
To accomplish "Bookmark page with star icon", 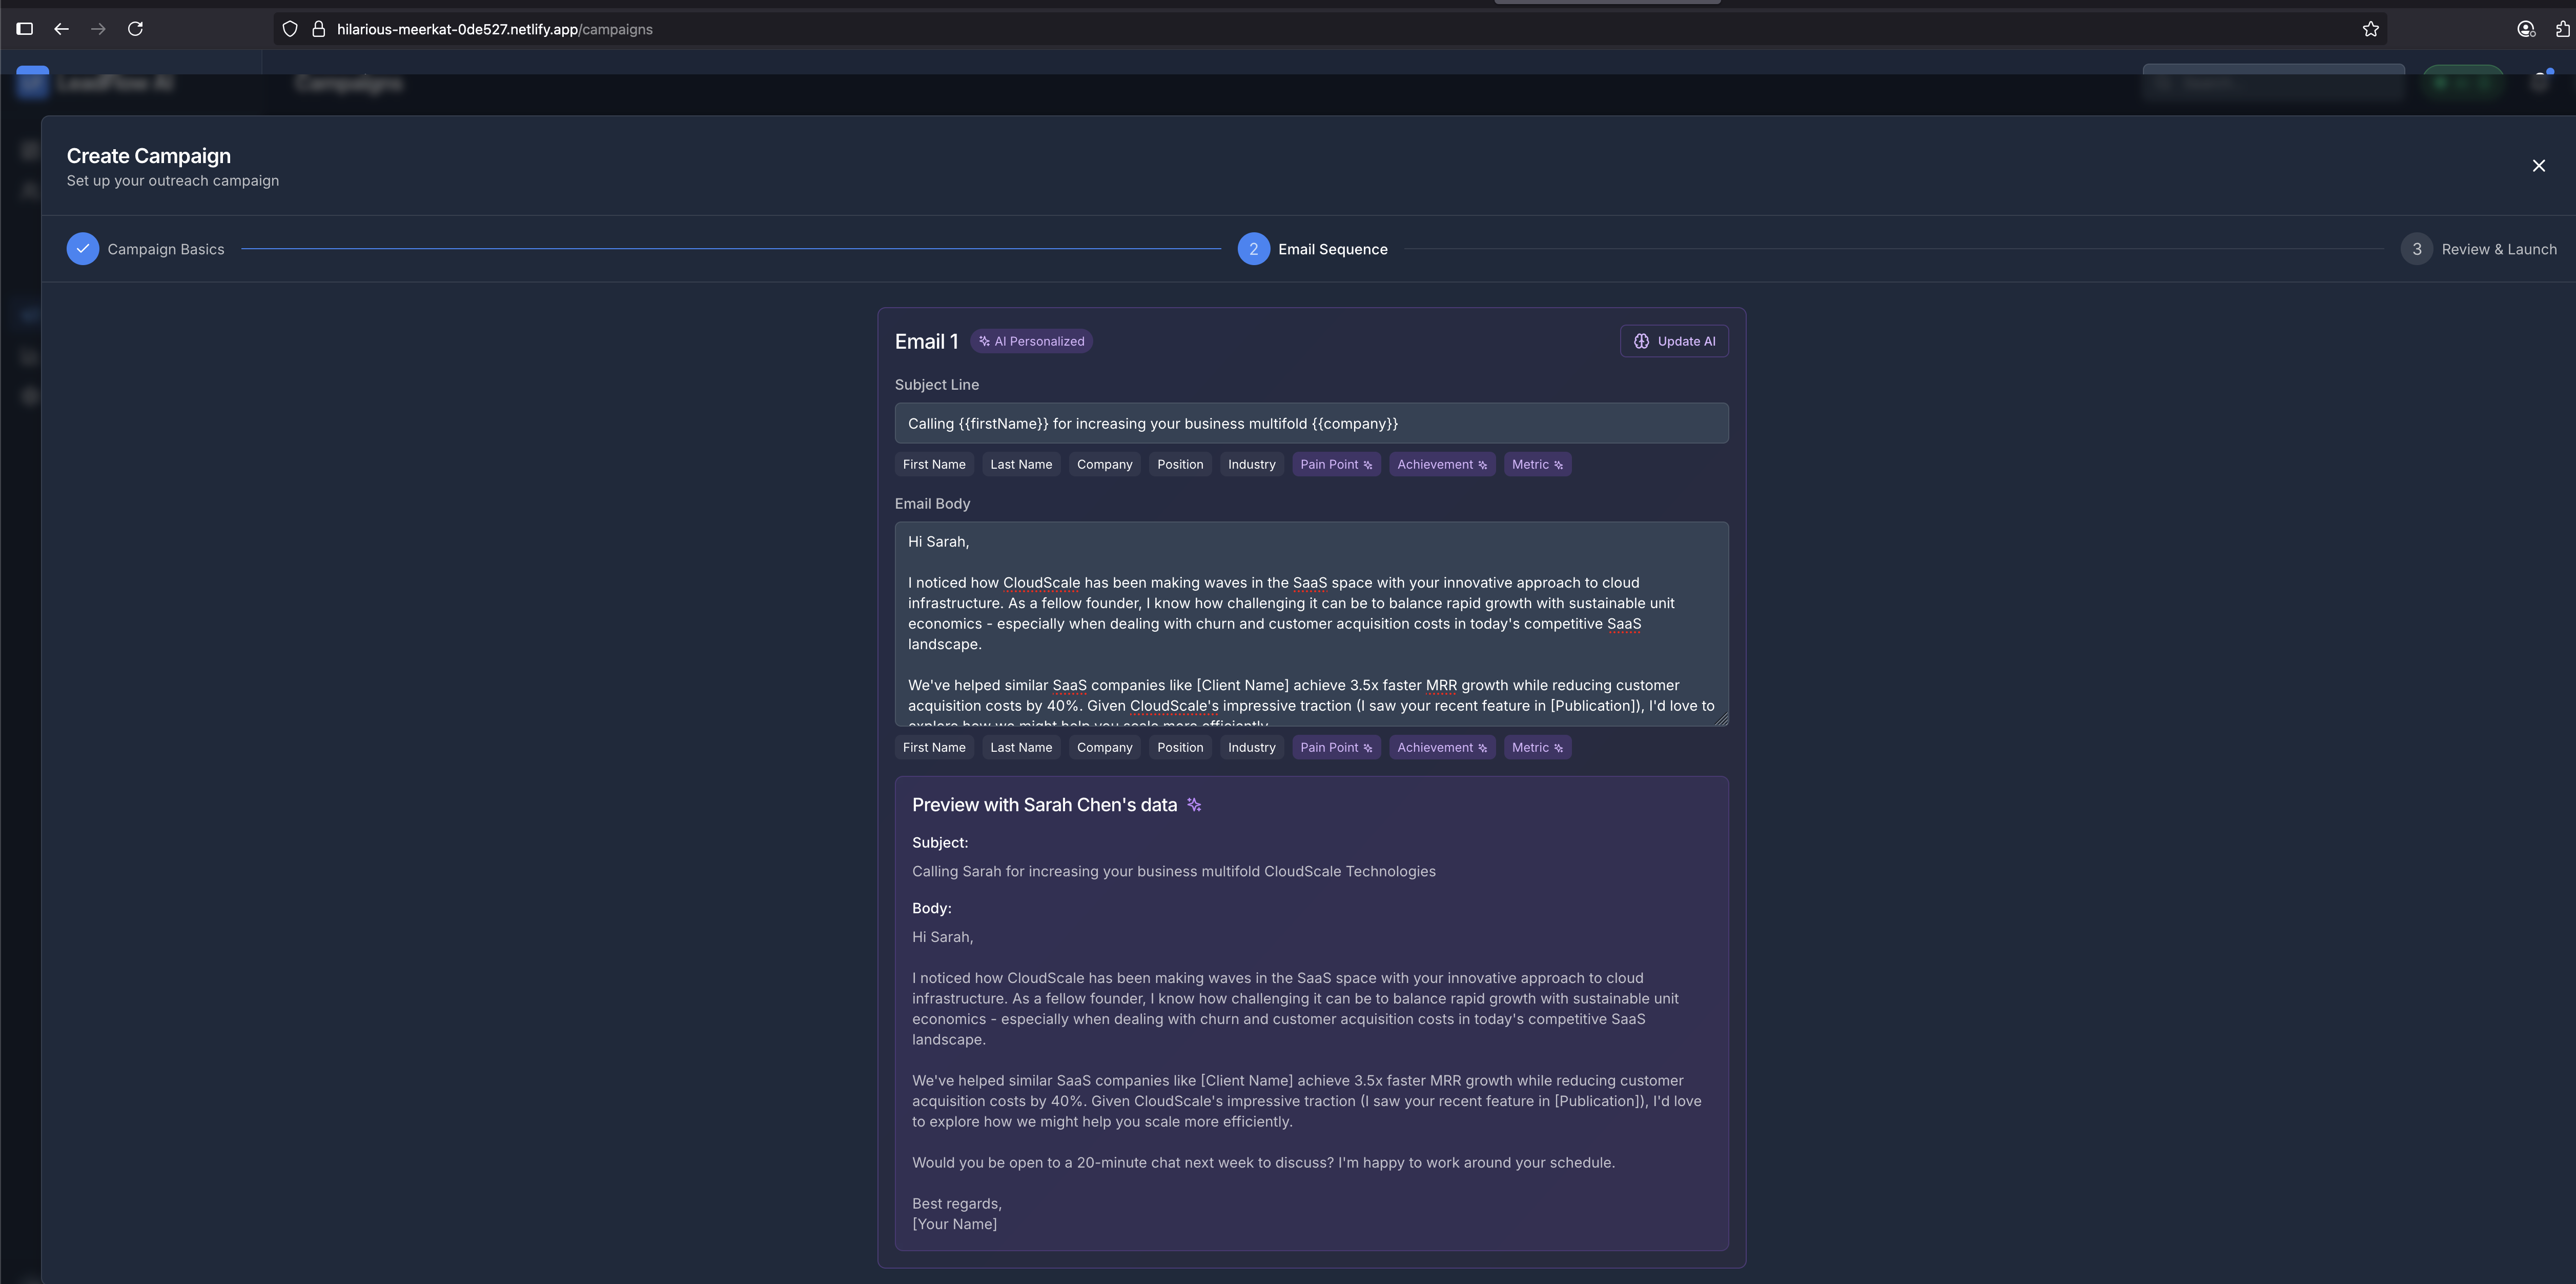I will (2370, 29).
